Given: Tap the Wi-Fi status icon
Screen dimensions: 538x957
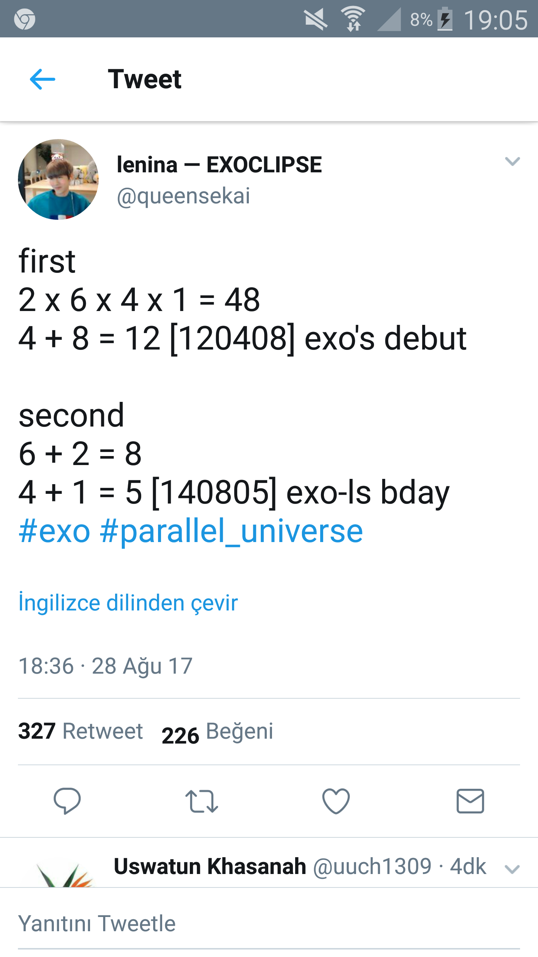Looking at the screenshot, I should 353,19.
